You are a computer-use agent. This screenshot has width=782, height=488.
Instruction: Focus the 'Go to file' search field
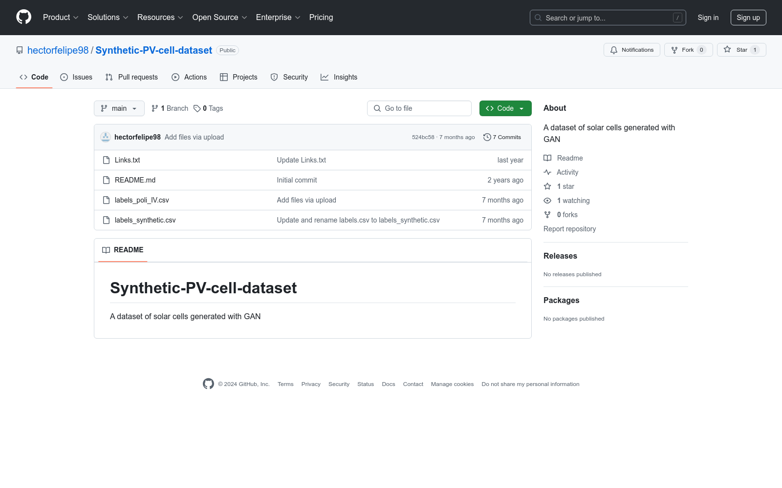[x=419, y=108]
